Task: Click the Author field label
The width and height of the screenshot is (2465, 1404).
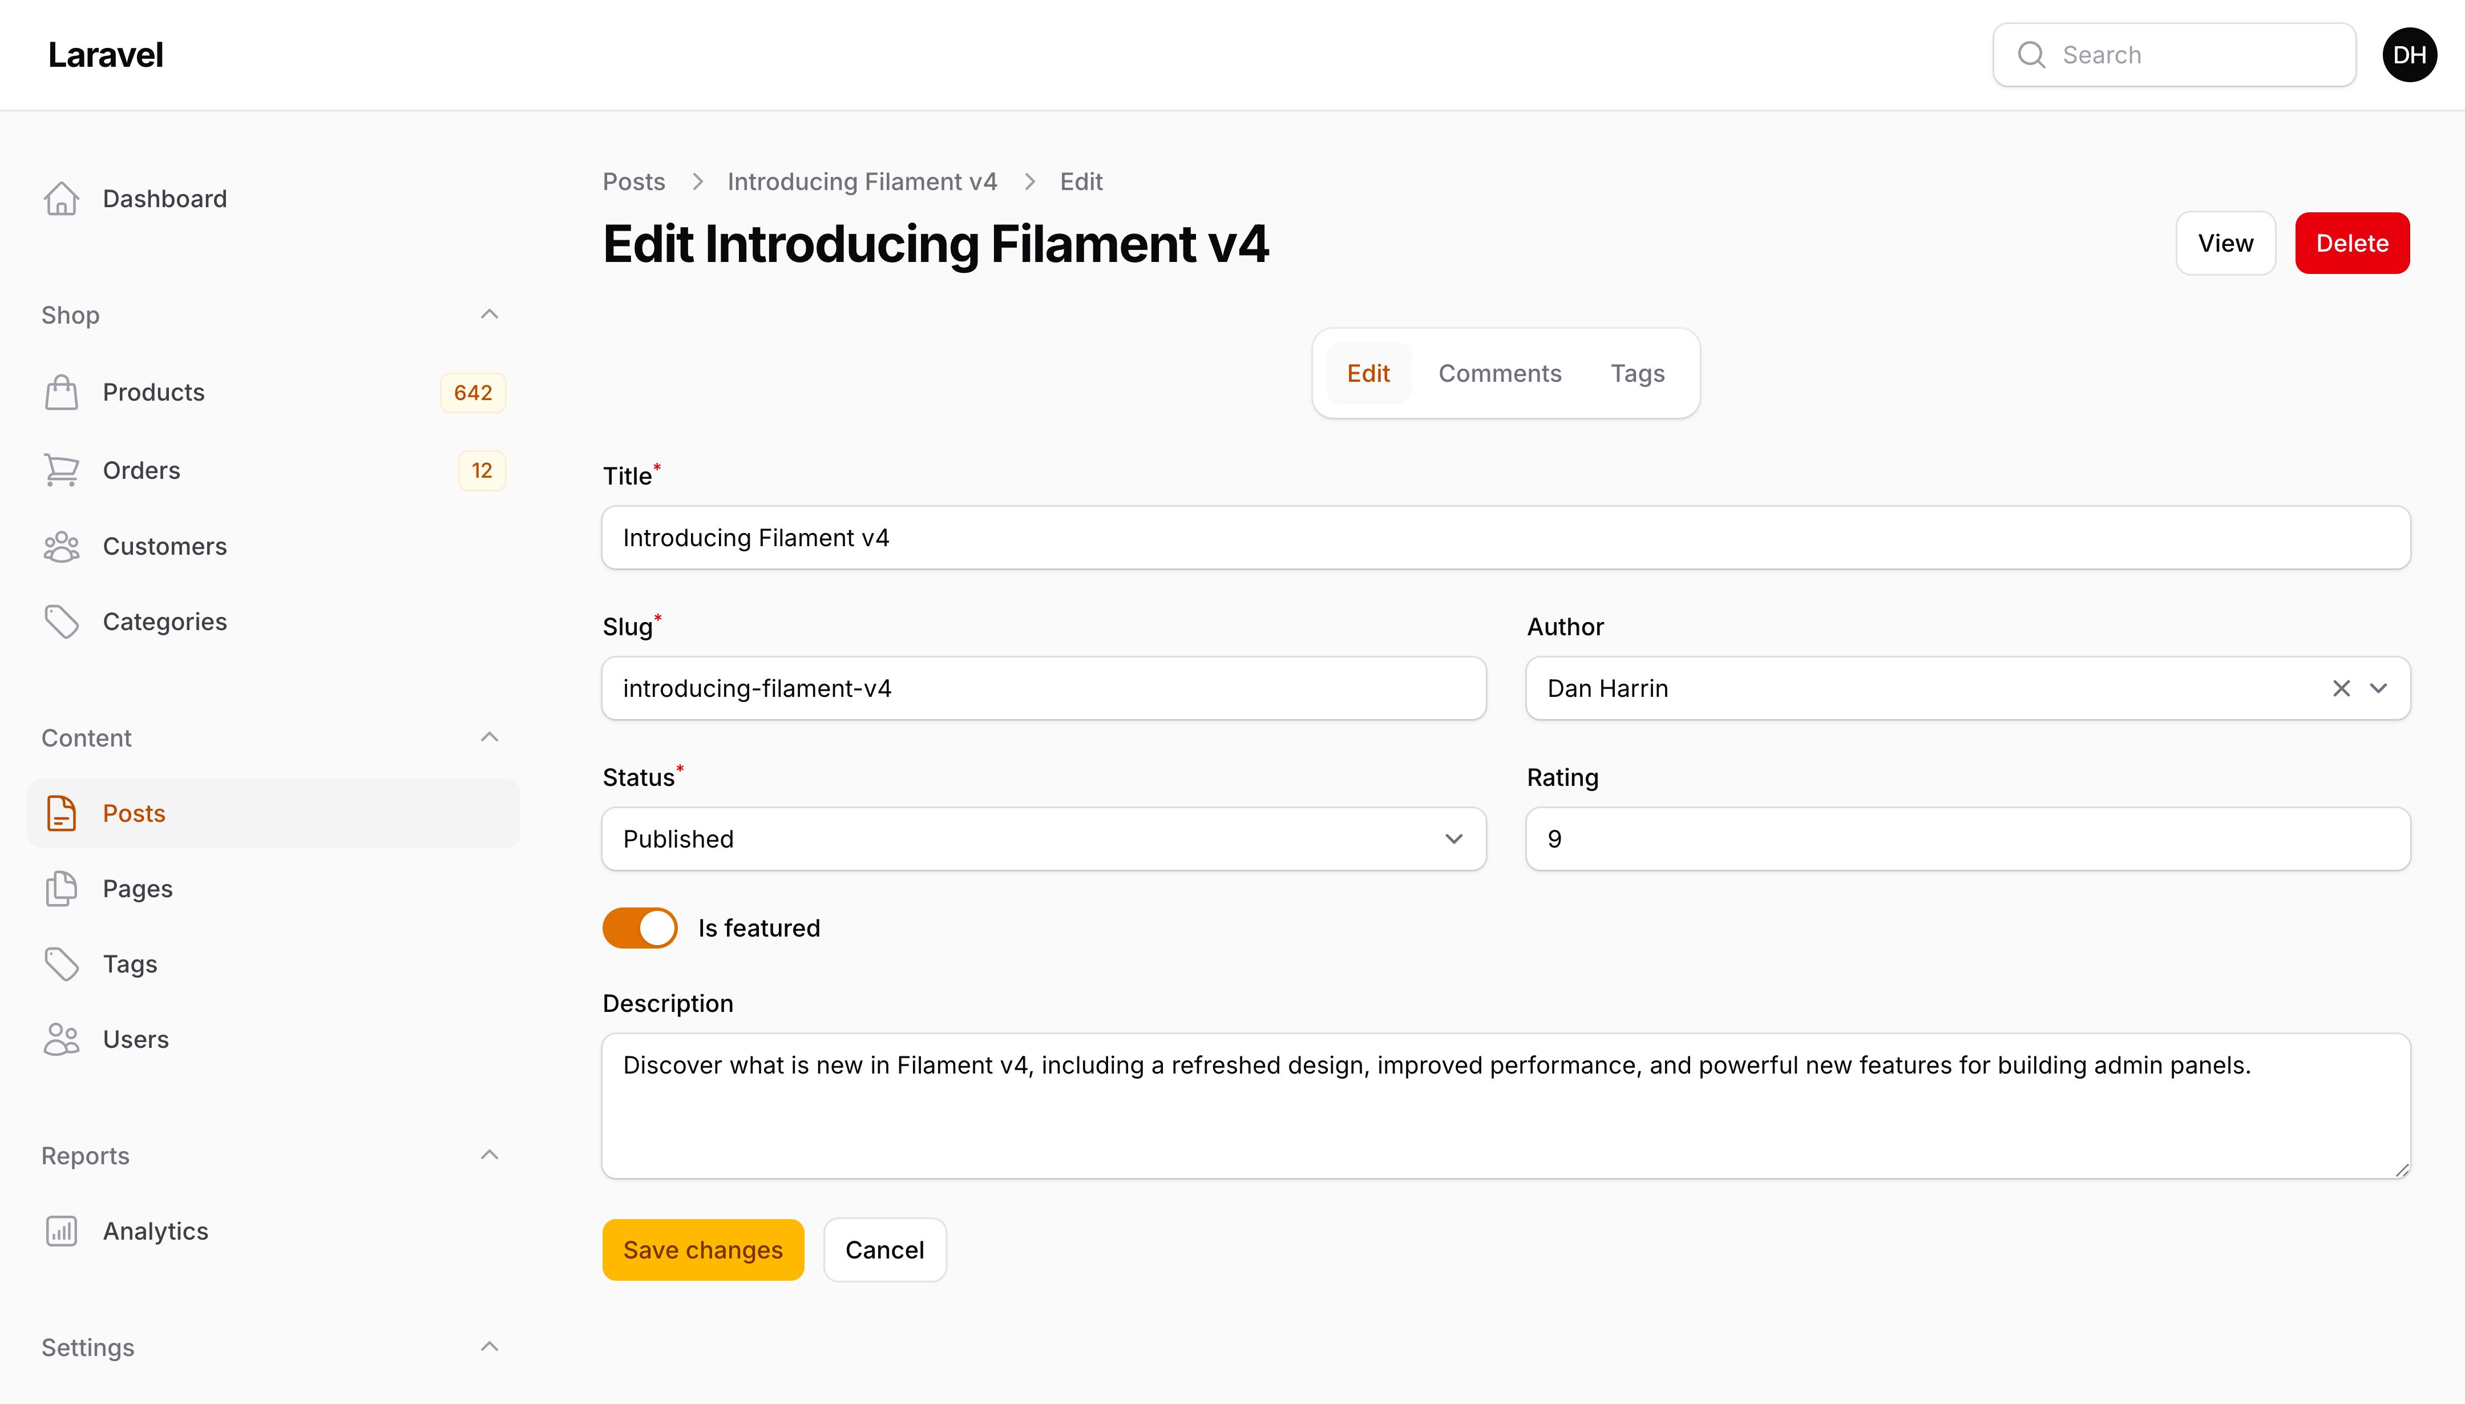Action: [x=1566, y=627]
